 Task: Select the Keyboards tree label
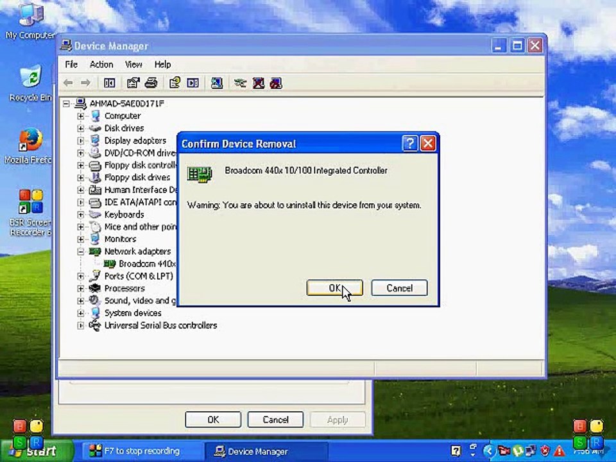tap(124, 214)
